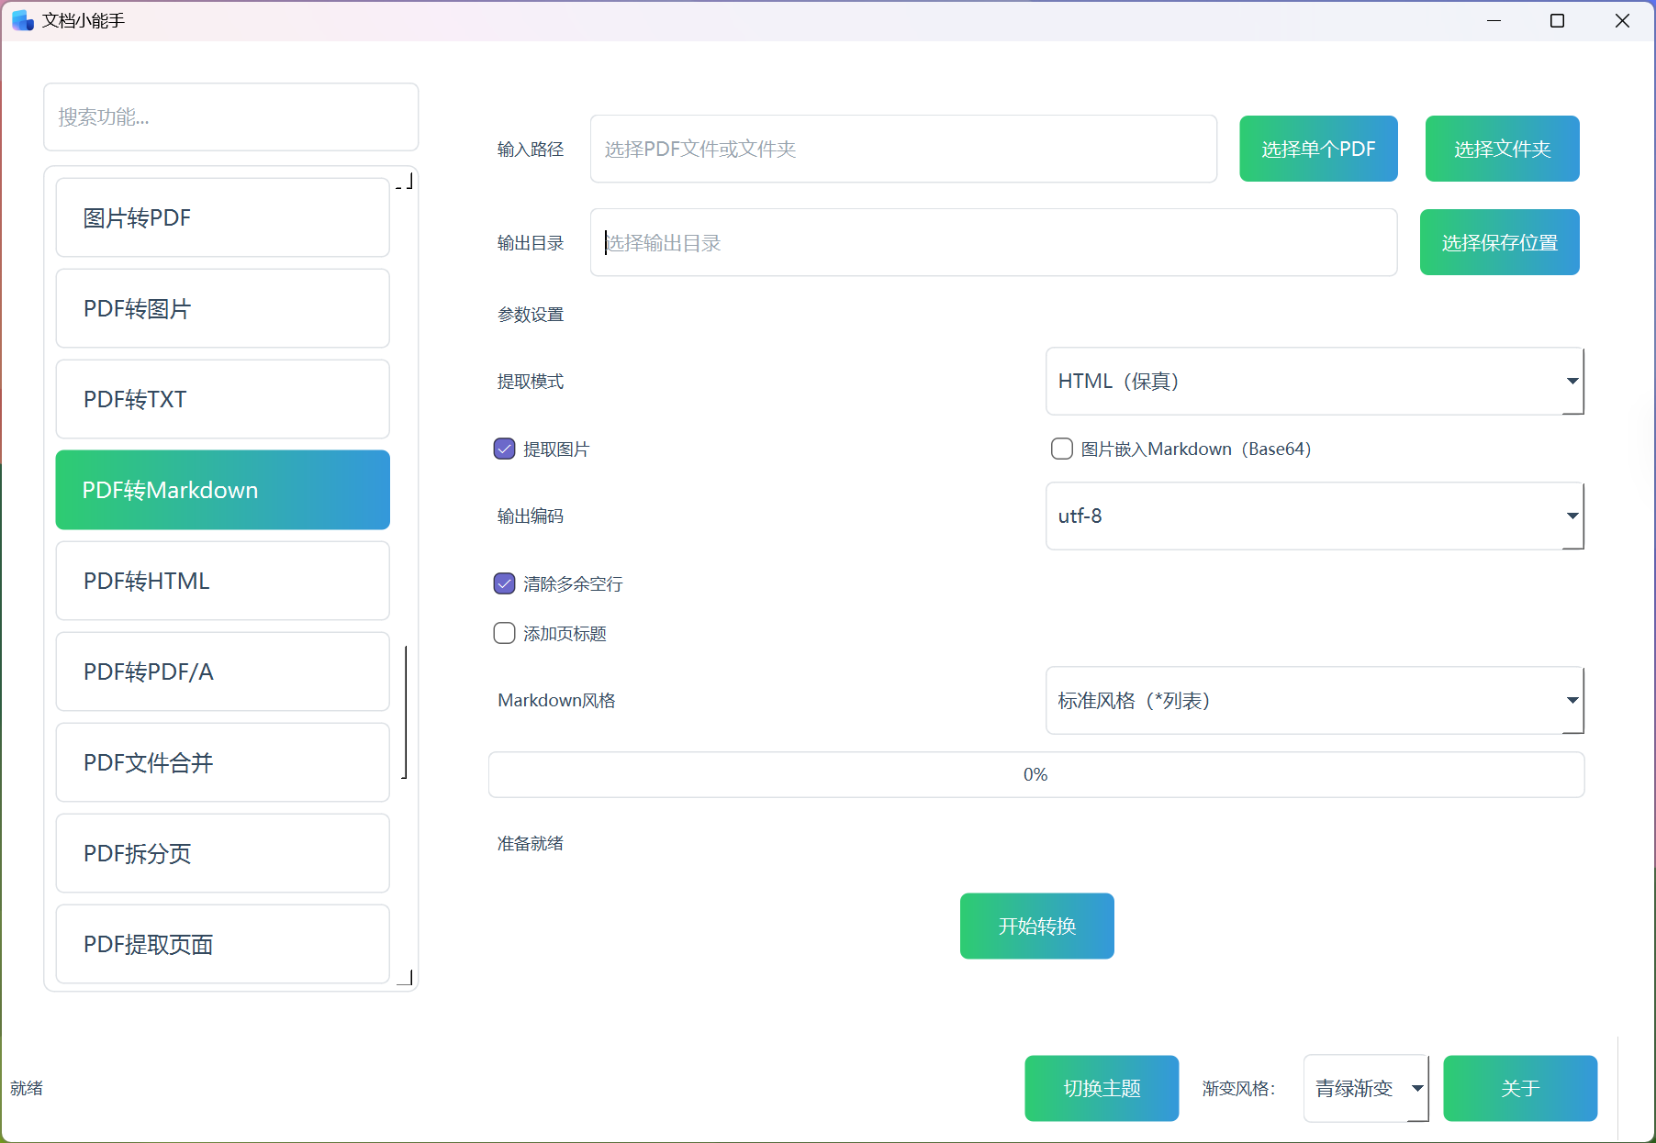Viewport: 1656px width, 1143px height.
Task: Maximize the application window
Action: pos(1557,20)
